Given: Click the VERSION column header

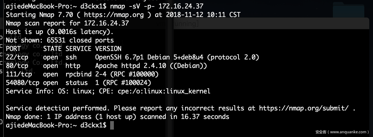Looking at the screenshot, I should click(108, 49).
